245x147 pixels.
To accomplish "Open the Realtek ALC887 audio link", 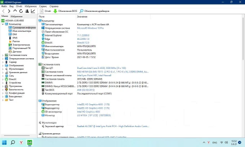I will (x=113, y=126).
